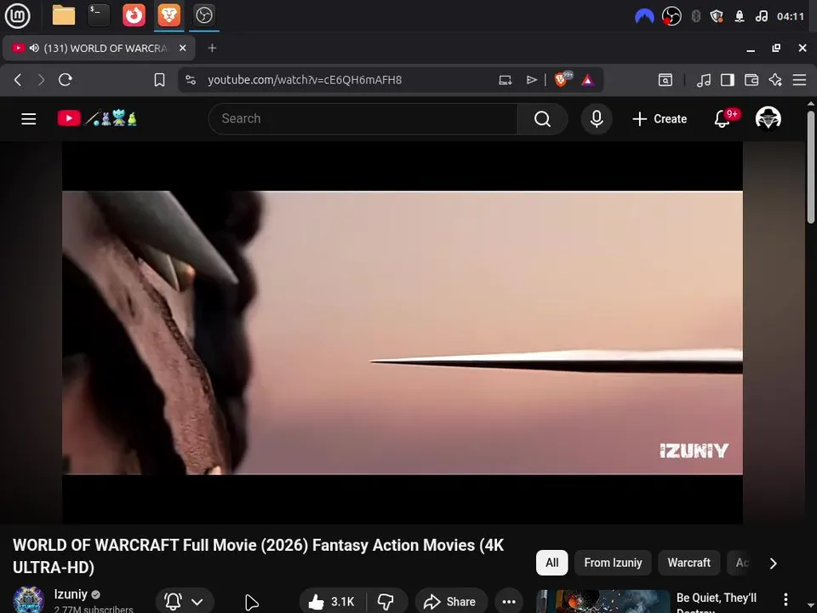Image resolution: width=817 pixels, height=613 pixels.
Task: Click the video title World of Warcraft Full Movie
Action: pos(259,556)
